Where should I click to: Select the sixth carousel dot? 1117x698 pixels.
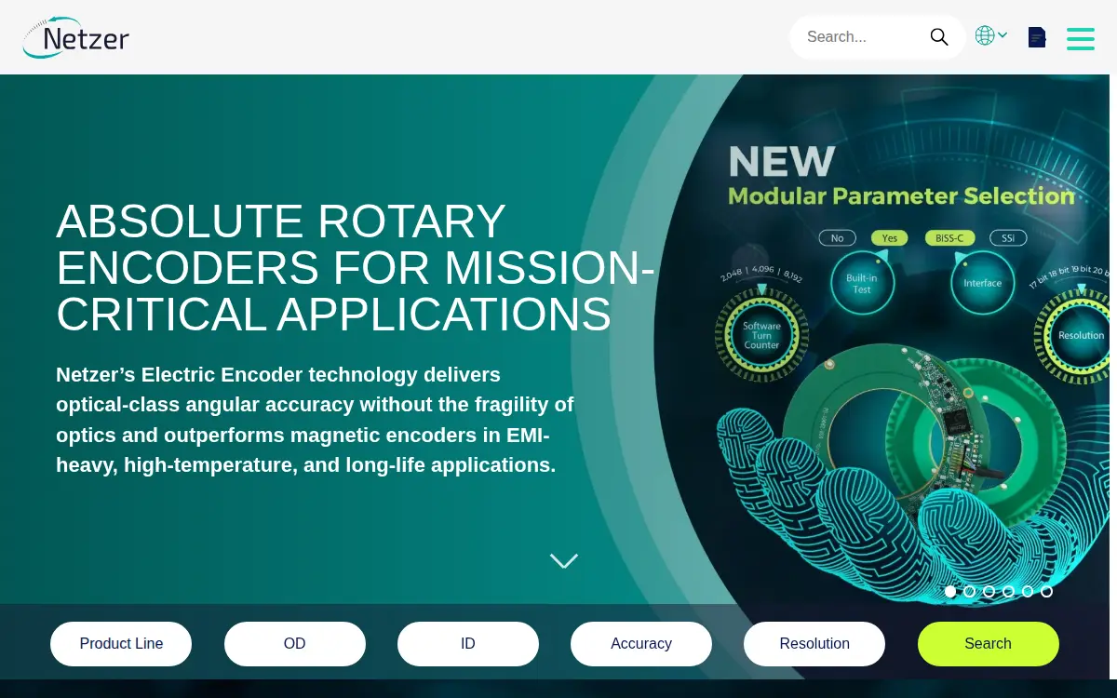pyautogui.click(x=1047, y=591)
